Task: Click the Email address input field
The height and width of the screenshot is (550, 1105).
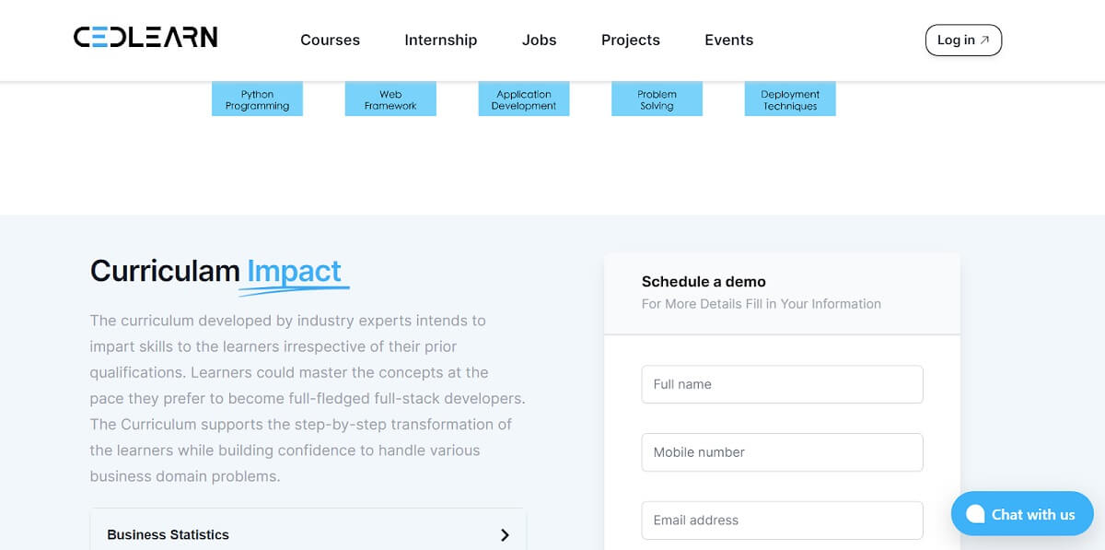Action: [782, 521]
